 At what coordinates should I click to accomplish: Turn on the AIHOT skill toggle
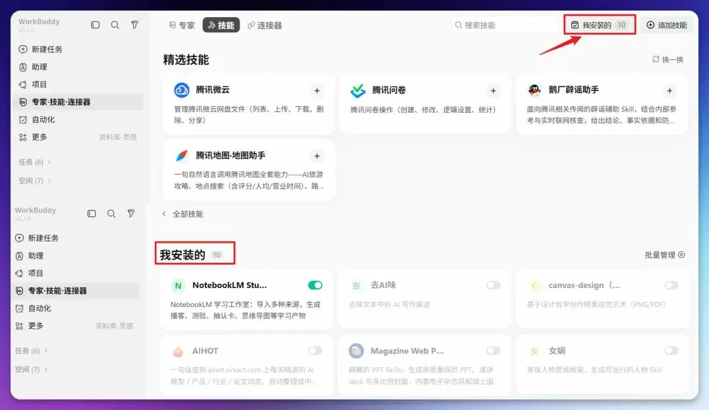[315, 351]
